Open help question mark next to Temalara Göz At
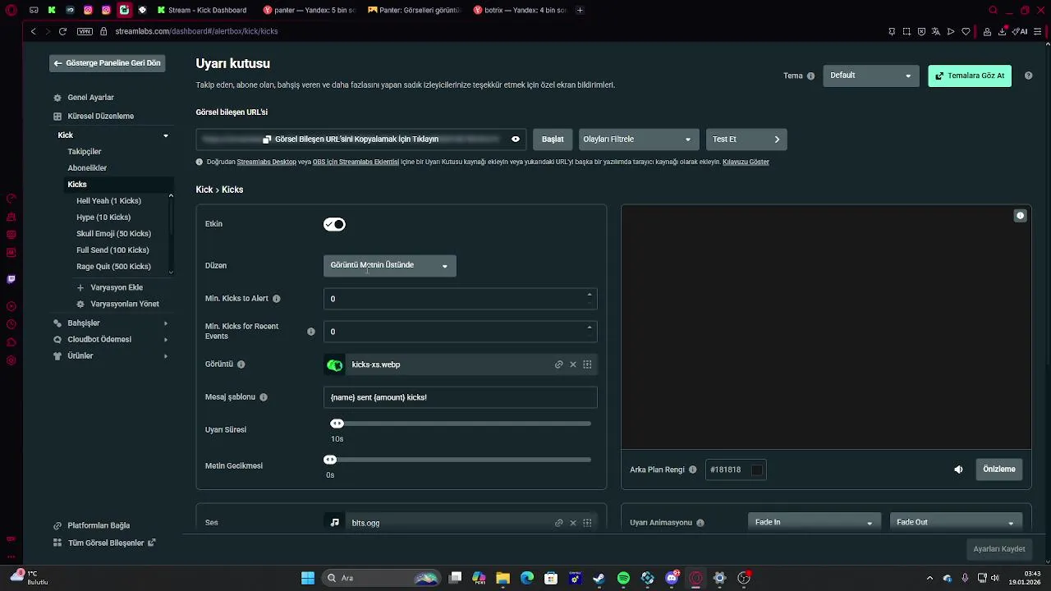This screenshot has height=591, width=1051. tap(1028, 76)
